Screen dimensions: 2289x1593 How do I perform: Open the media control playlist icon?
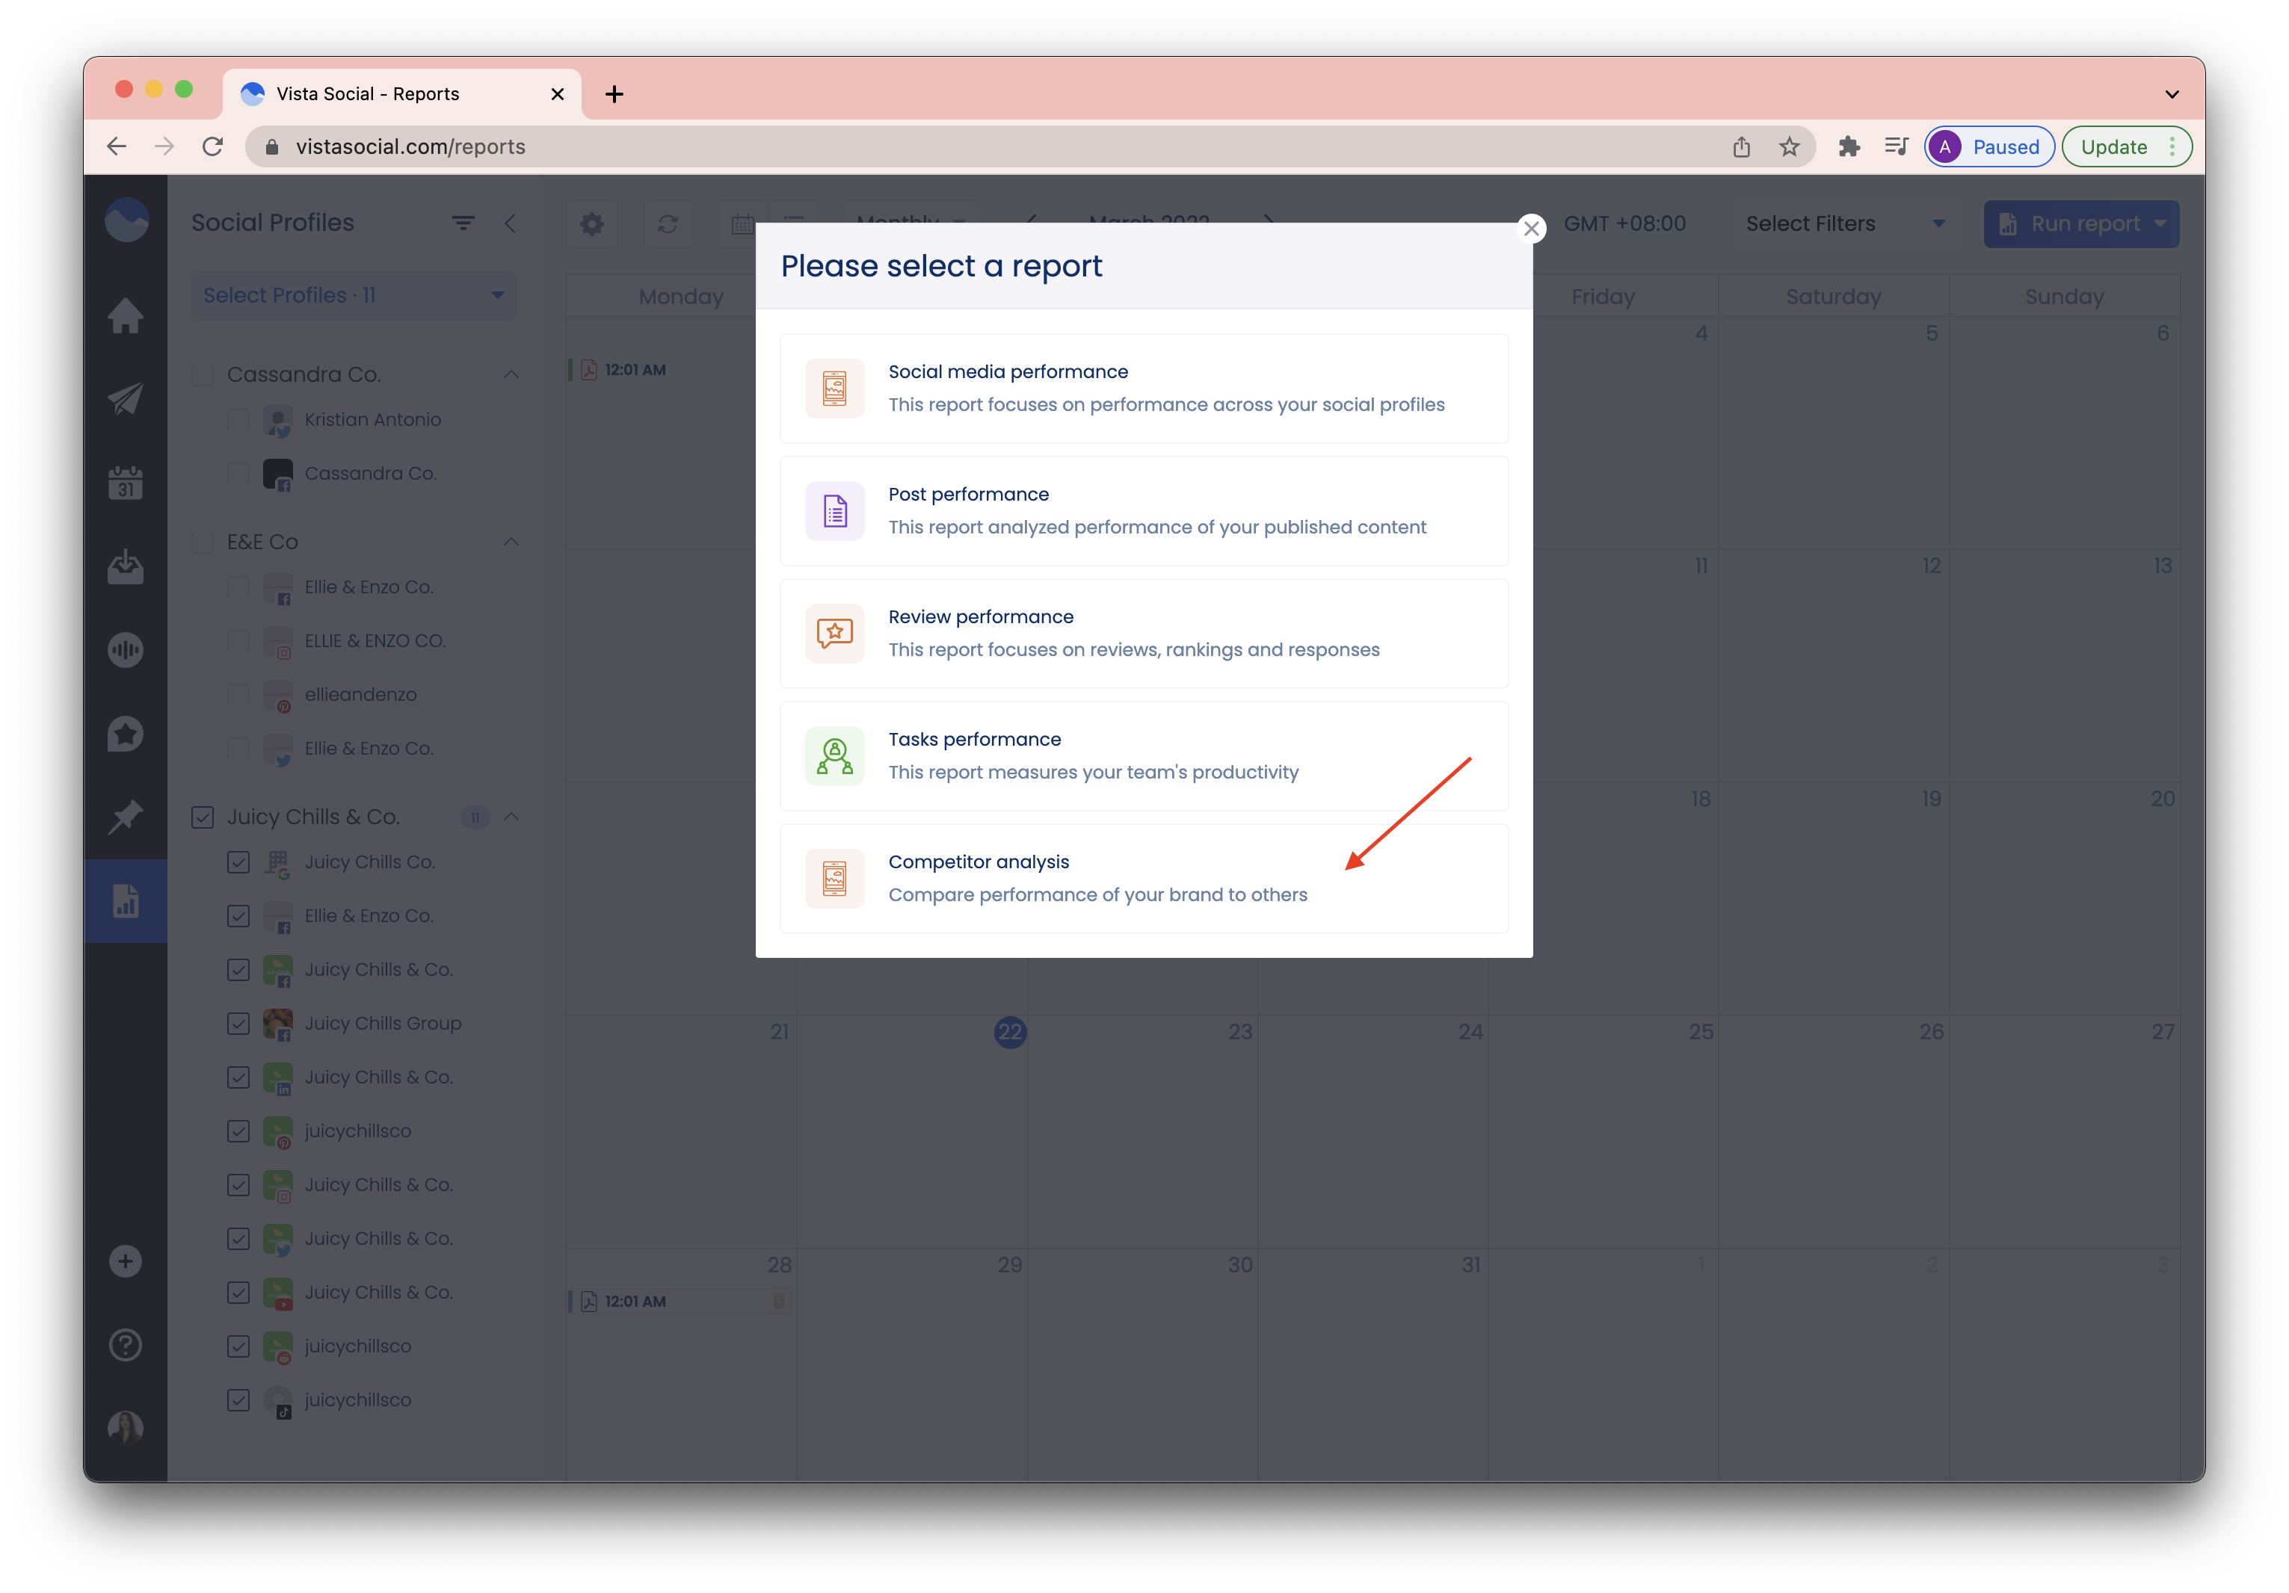(x=1897, y=146)
